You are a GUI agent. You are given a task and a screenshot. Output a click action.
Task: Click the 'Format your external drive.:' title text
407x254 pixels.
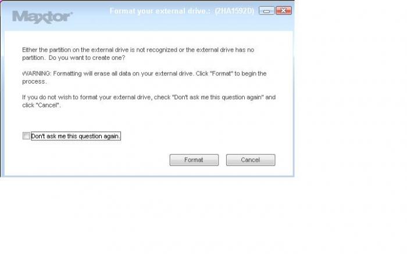pos(160,11)
